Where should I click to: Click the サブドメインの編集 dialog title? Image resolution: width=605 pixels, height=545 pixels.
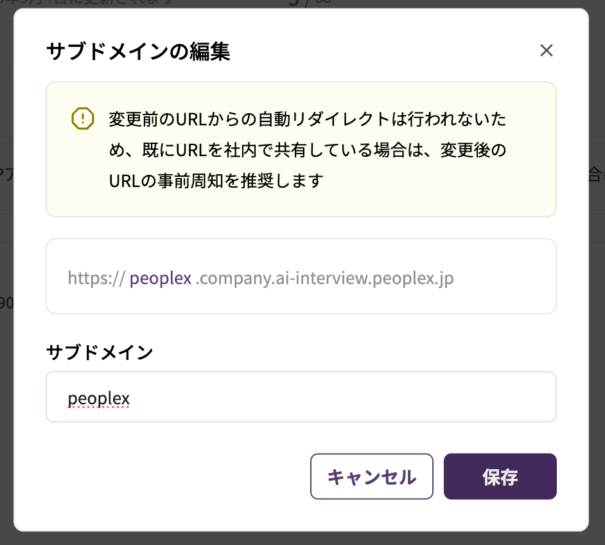[x=138, y=51]
